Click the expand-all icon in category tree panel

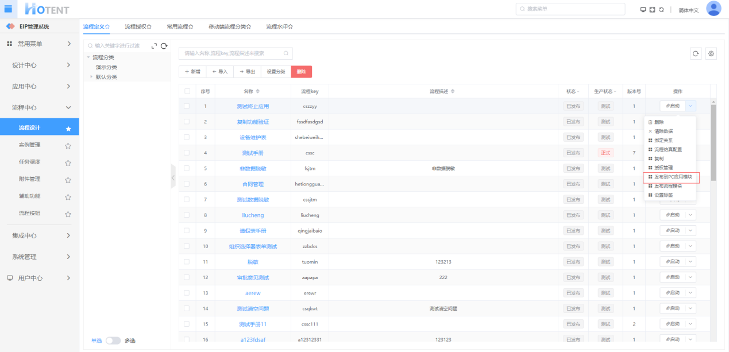(154, 46)
